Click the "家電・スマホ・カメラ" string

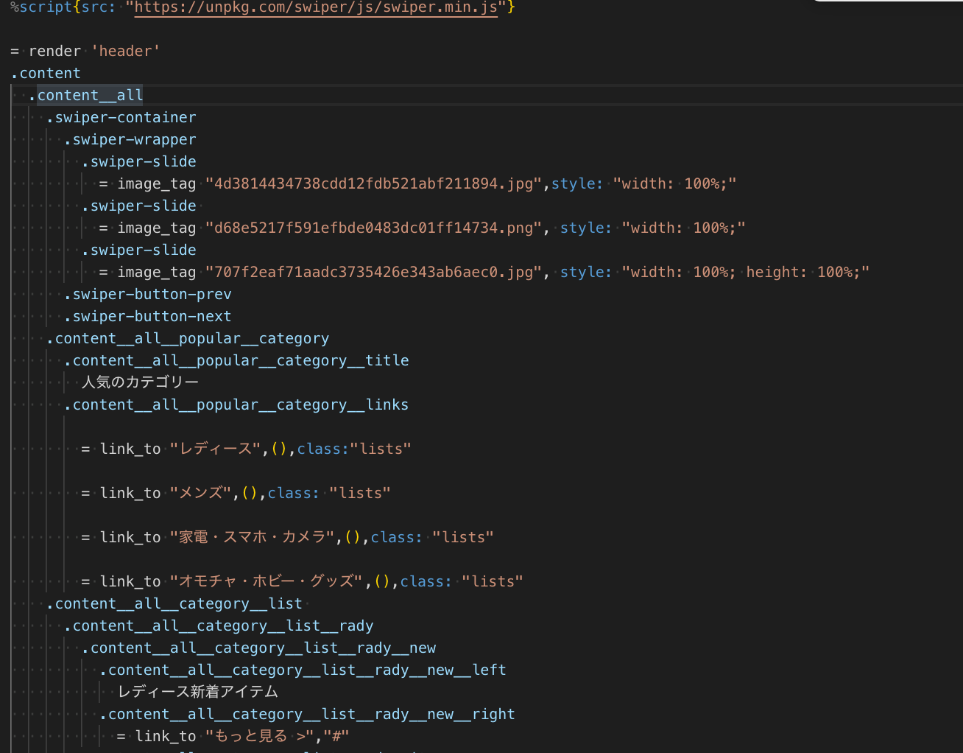(x=252, y=537)
